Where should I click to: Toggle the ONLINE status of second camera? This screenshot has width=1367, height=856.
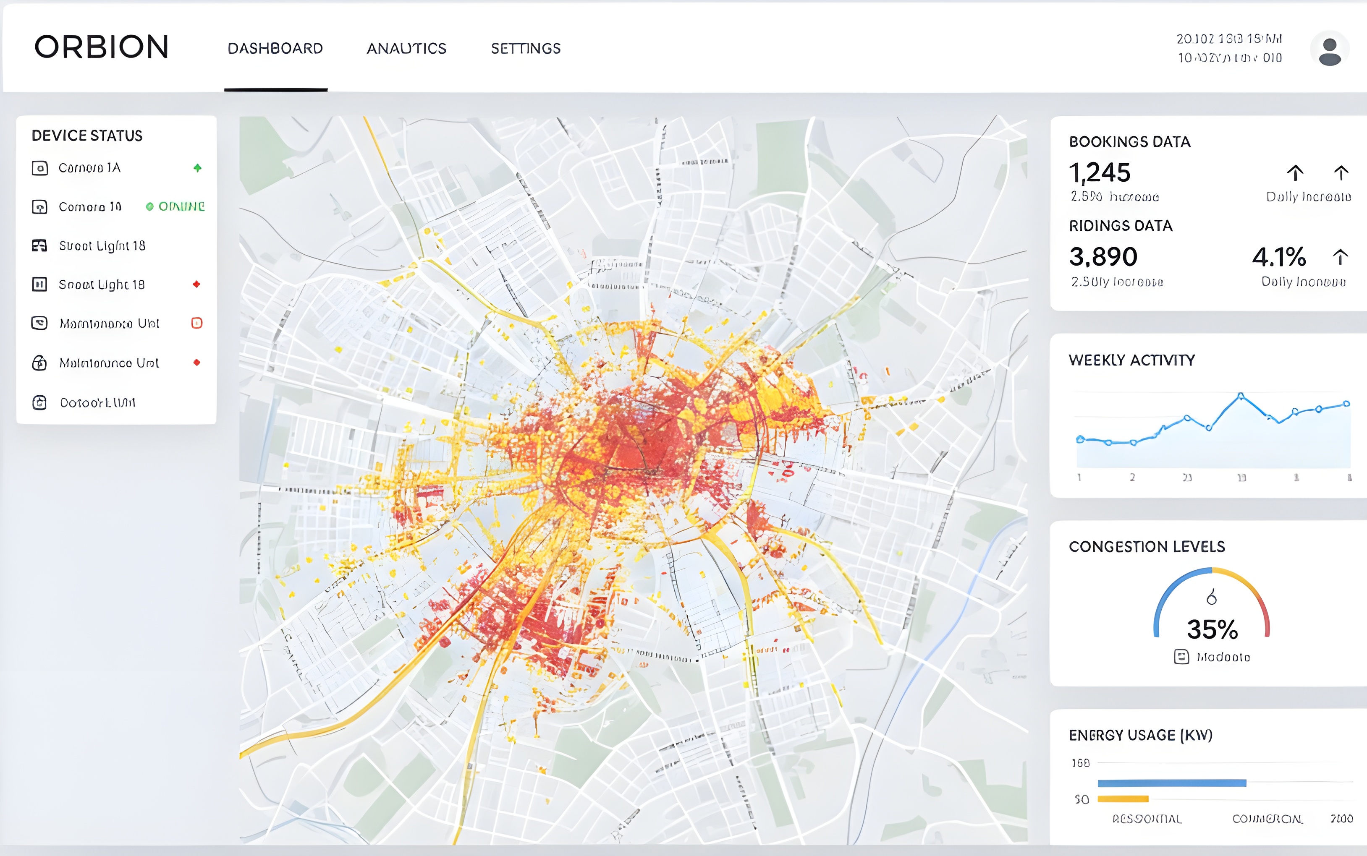click(x=175, y=206)
